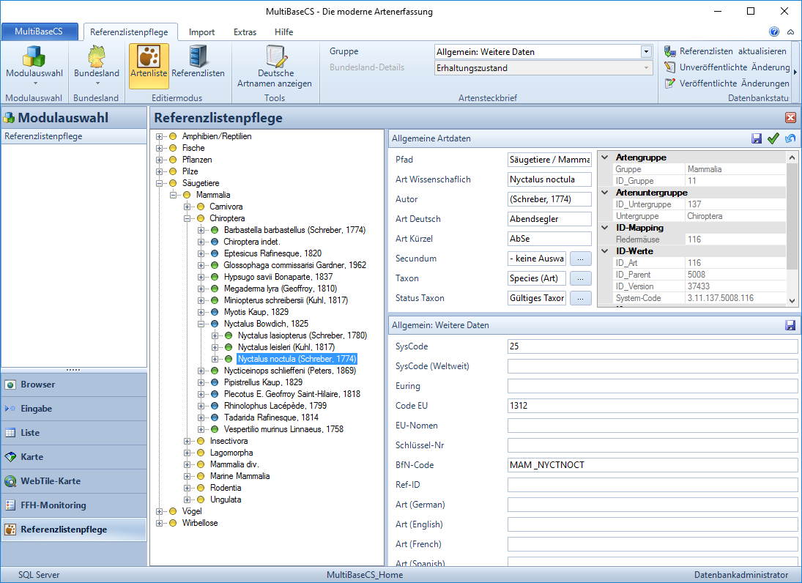Select Pipistrellus Kaup, 1829 in tree
Screen dimensions: 802x583
pyautogui.click(x=263, y=382)
